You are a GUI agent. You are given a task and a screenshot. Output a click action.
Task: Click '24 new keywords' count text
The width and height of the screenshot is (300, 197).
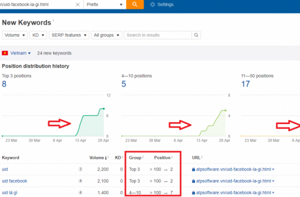pyautogui.click(x=54, y=53)
